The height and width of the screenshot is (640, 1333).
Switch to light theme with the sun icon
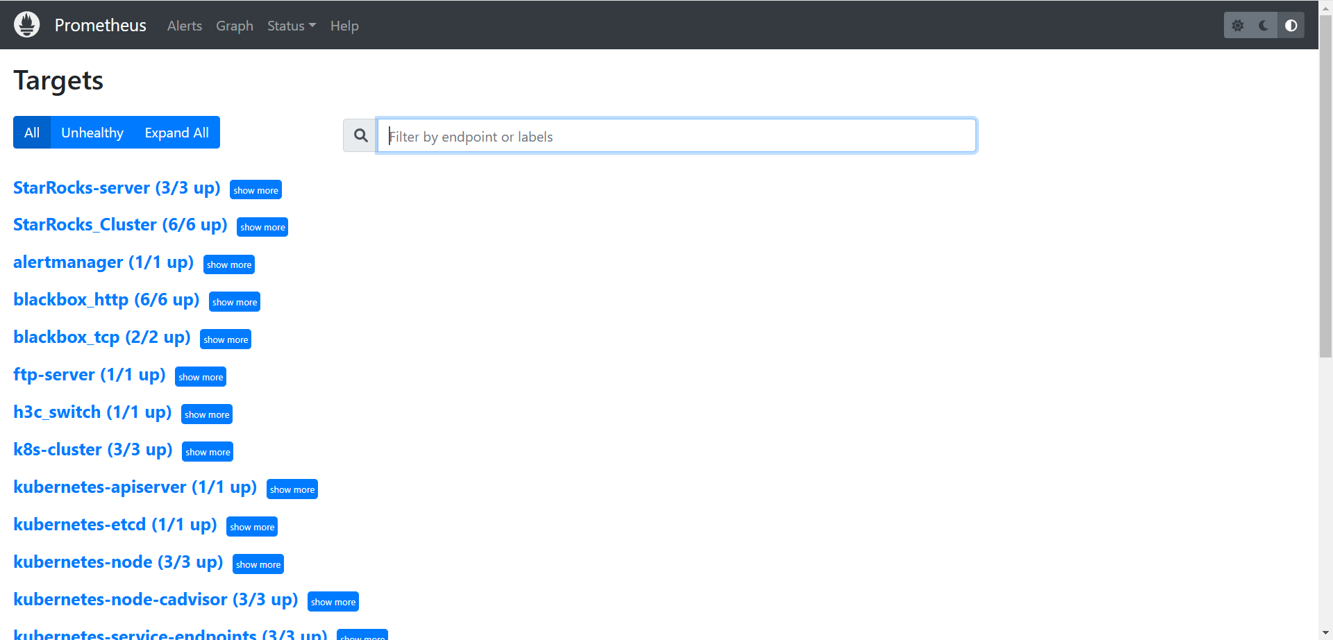(1237, 26)
